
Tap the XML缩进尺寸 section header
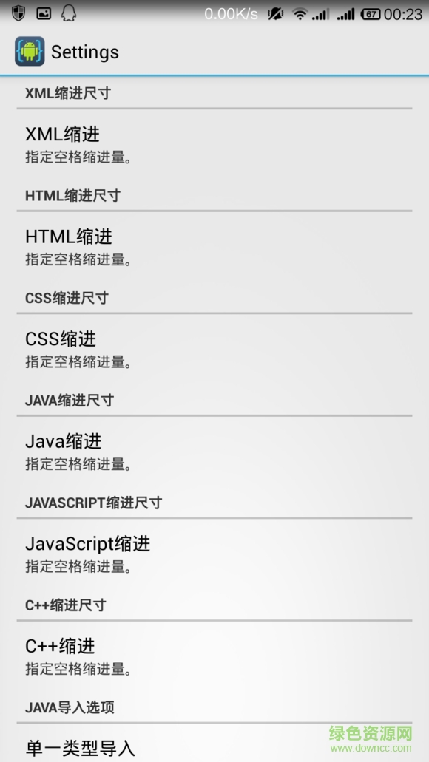[x=68, y=93]
